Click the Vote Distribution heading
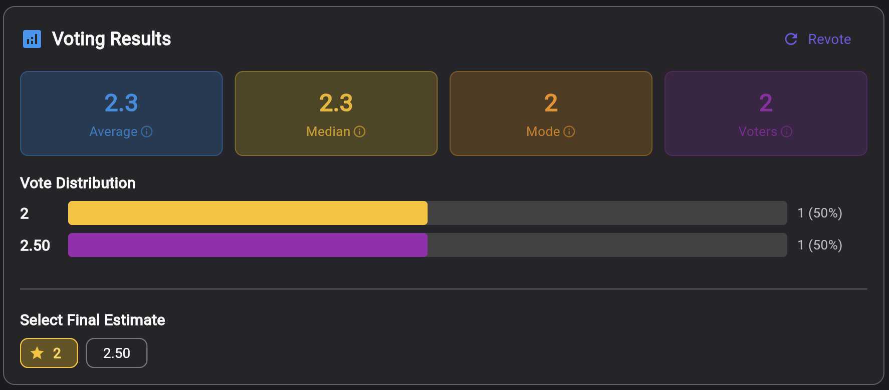Image resolution: width=889 pixels, height=390 pixels. pos(77,183)
